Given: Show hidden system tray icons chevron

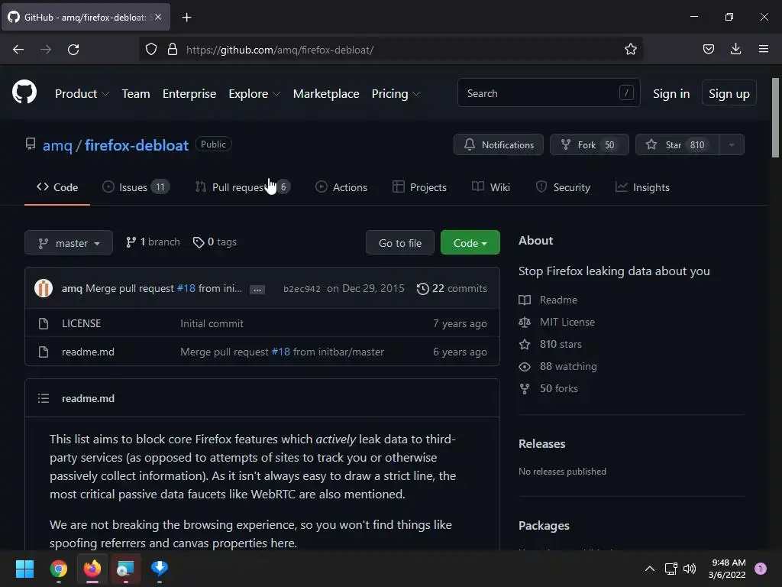Looking at the screenshot, I should tap(649, 569).
